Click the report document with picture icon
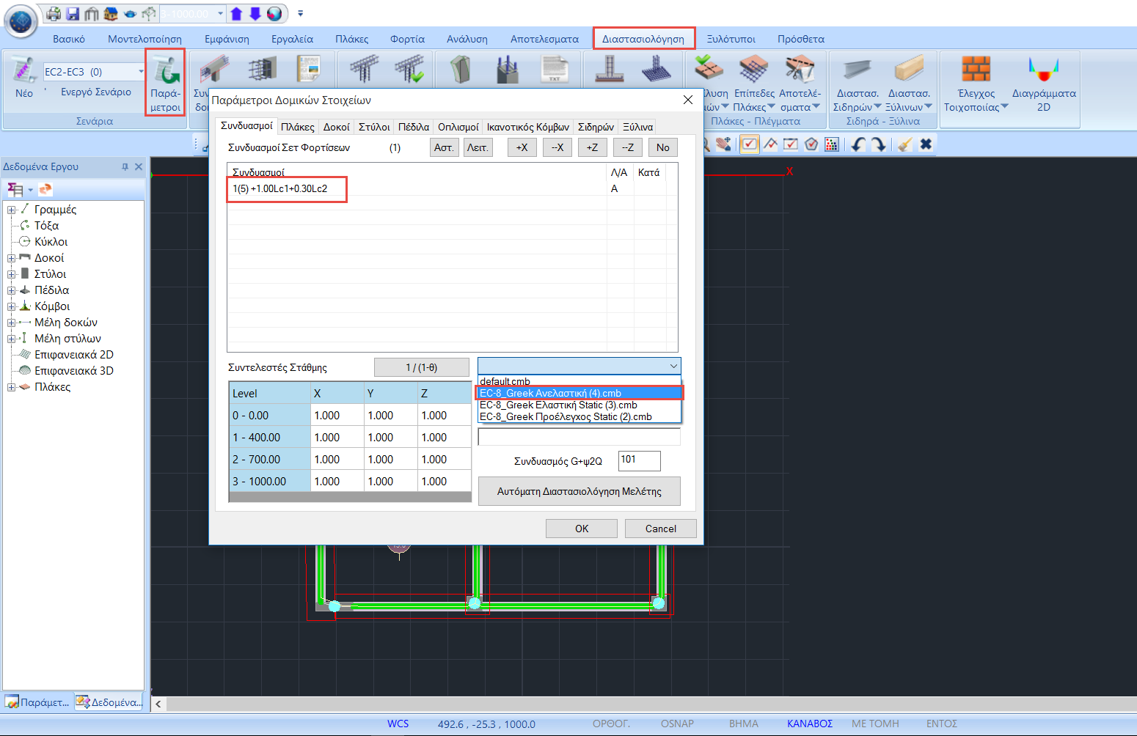The image size is (1137, 736). (308, 70)
